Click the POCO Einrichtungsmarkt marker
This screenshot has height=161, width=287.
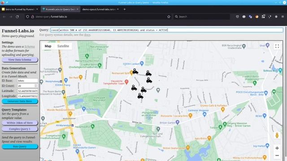(x=266, y=93)
